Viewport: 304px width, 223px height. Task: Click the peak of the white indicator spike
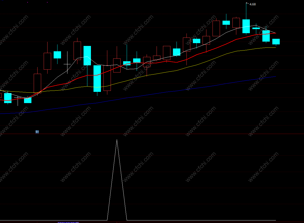(117, 140)
